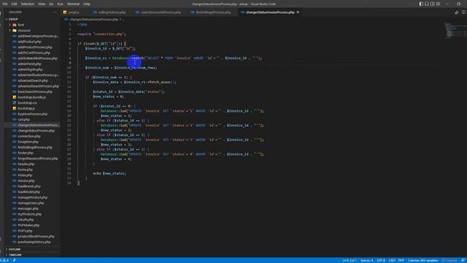Screen dimensions: 467x263
Task: Open home.php in the explorer
Action: [25, 169]
